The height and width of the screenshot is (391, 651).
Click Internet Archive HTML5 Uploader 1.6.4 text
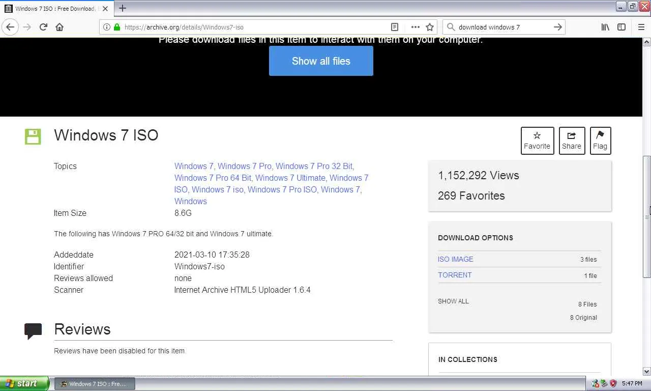tap(243, 290)
